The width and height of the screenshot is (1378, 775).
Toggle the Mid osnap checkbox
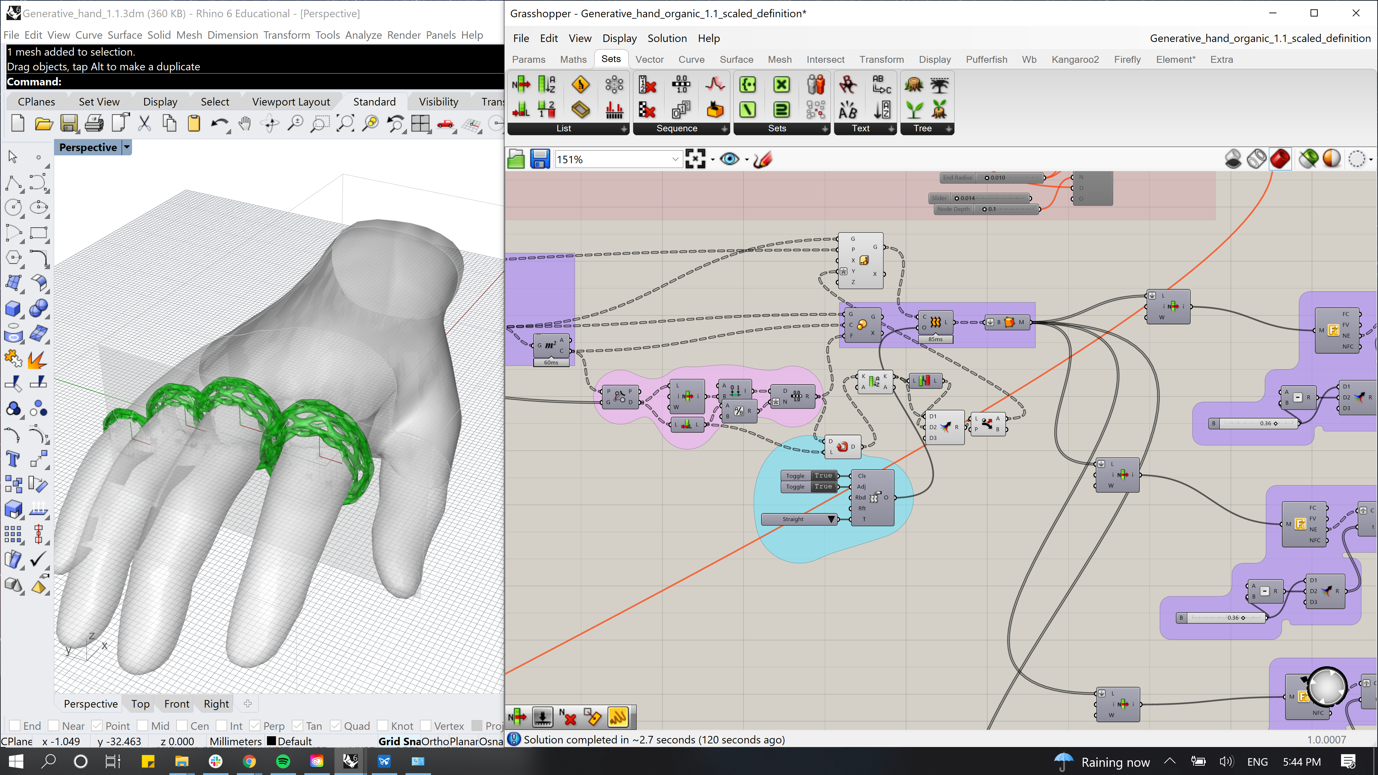coord(142,726)
